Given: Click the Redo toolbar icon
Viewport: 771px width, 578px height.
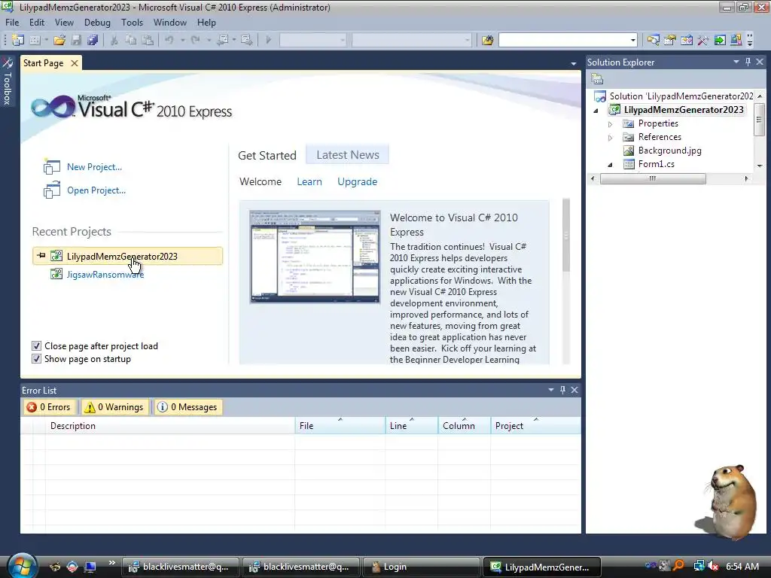Looking at the screenshot, I should click(x=196, y=40).
